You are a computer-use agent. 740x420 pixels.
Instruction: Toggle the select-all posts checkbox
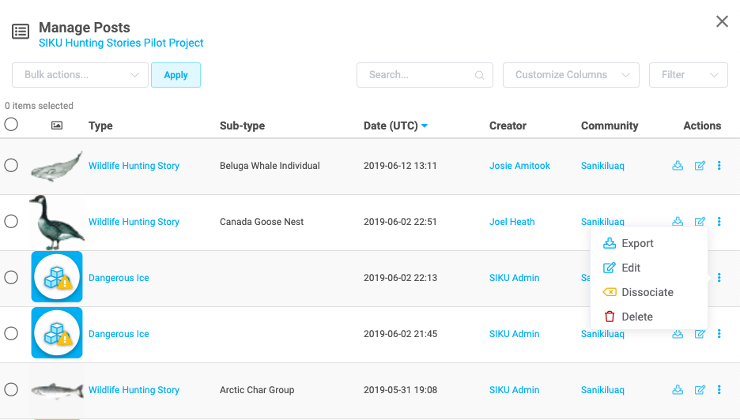11,125
